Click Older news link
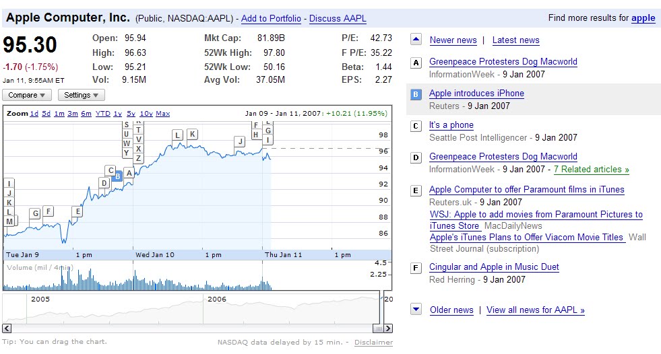Viewport: 661px width, 354px height. 451,310
